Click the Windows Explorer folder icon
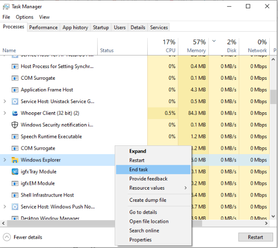This screenshot has height=248, width=278. (15, 160)
